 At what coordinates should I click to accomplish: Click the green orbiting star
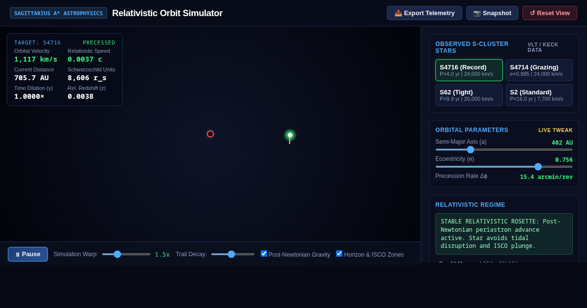(290, 135)
